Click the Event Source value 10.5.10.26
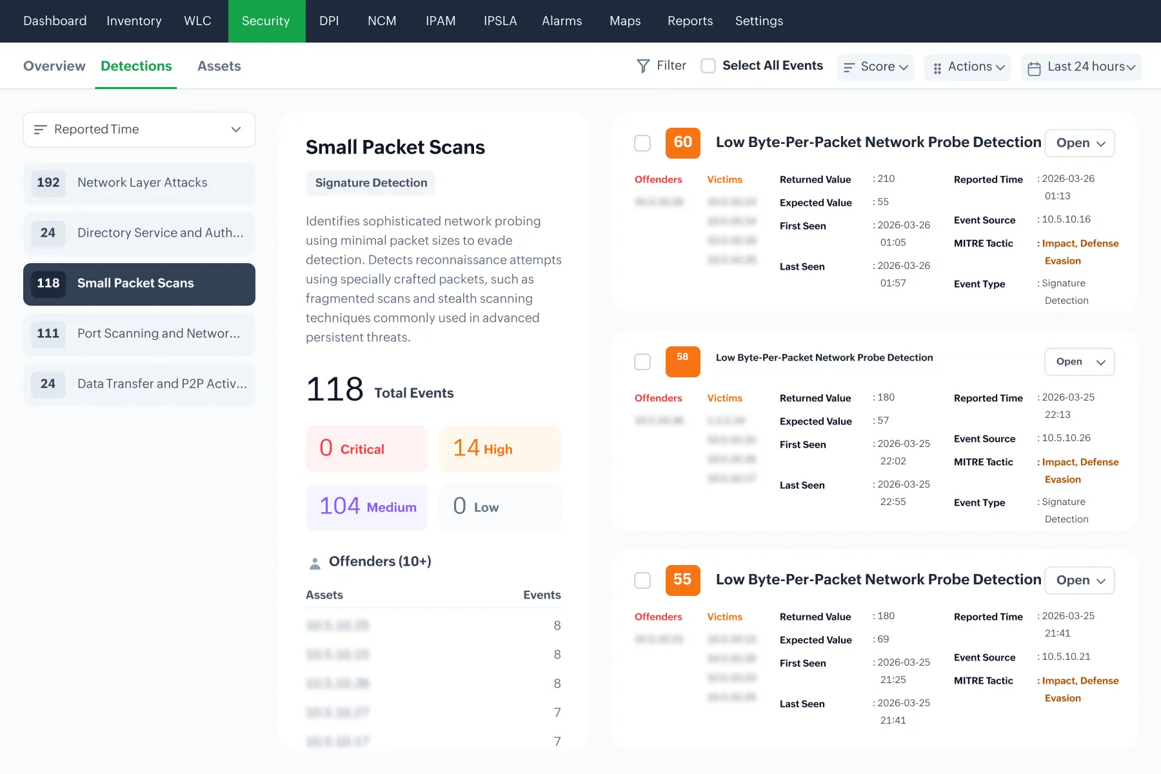The image size is (1161, 774). click(x=1066, y=439)
